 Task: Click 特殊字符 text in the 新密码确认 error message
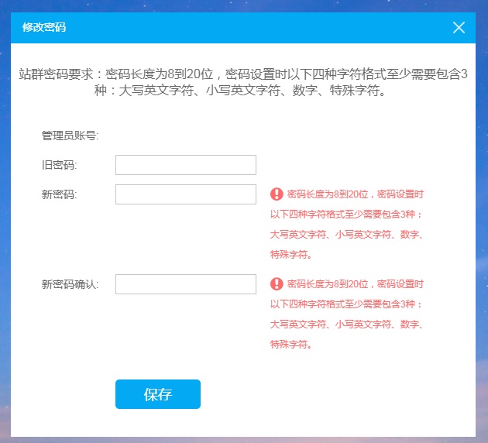pos(290,344)
